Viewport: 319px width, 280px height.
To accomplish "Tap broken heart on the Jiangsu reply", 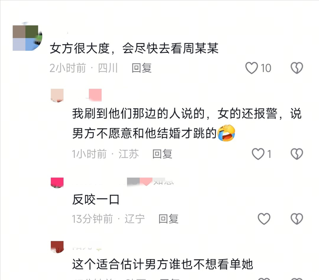I will pos(297,154).
